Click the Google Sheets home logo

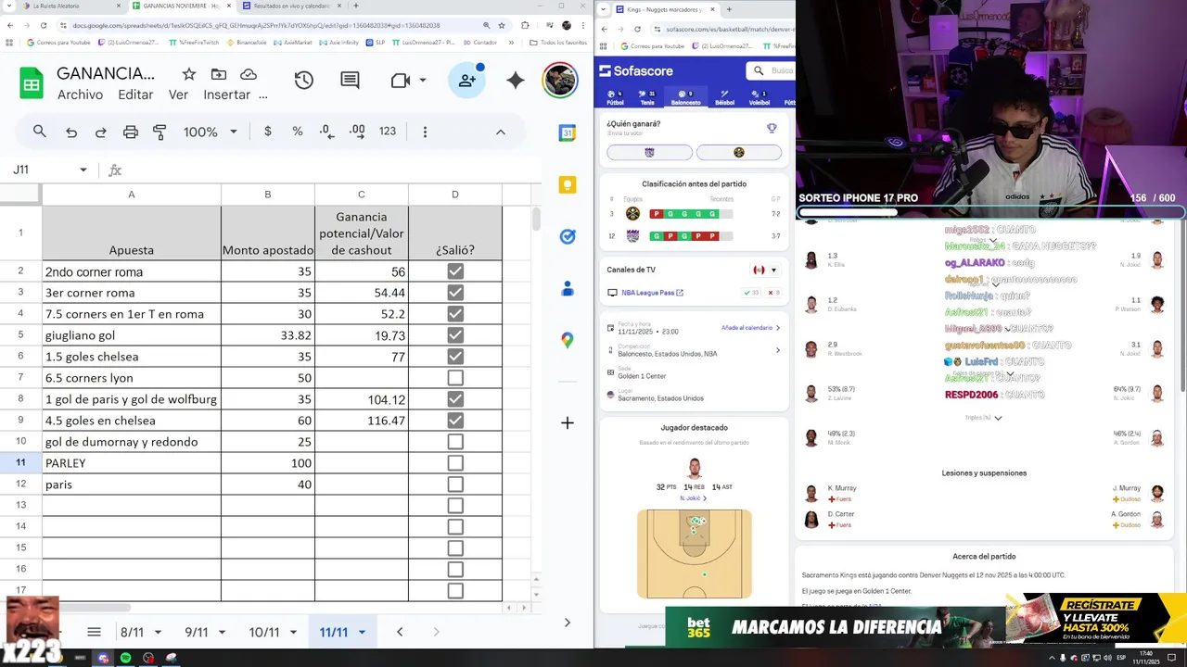[x=32, y=83]
